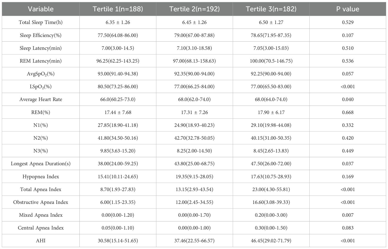Click the Obstructive Apnea Index label
Image resolution: width=388 pixels, height=249 pixels.
(41, 202)
